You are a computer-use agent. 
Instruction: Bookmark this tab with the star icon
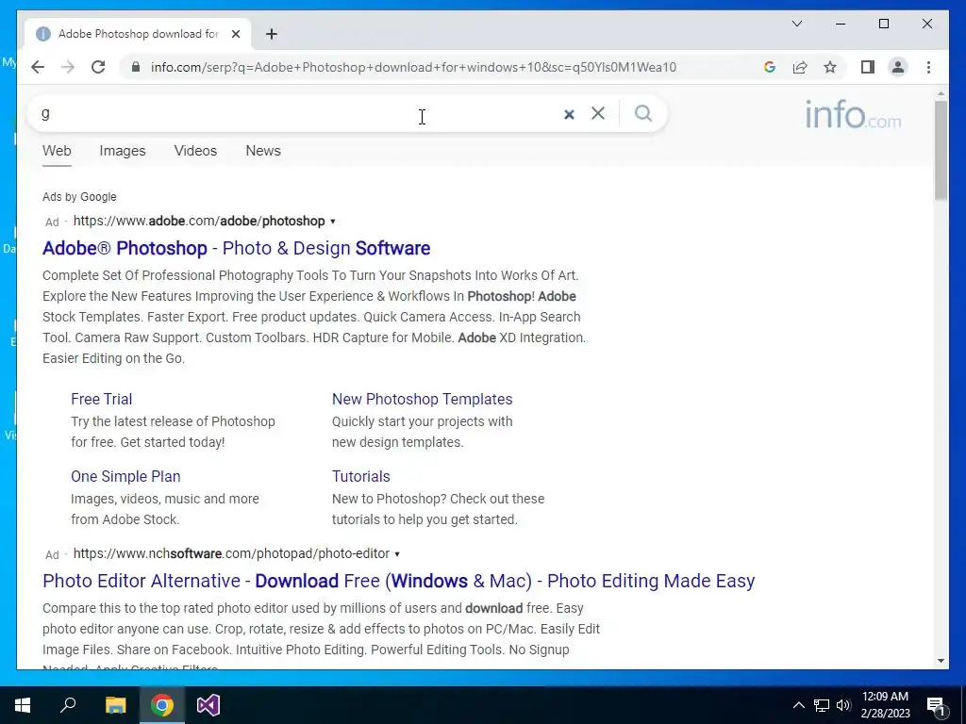pos(830,67)
